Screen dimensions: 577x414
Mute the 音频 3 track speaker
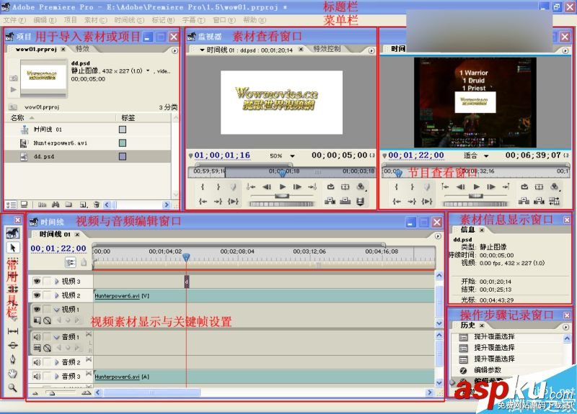[37, 376]
